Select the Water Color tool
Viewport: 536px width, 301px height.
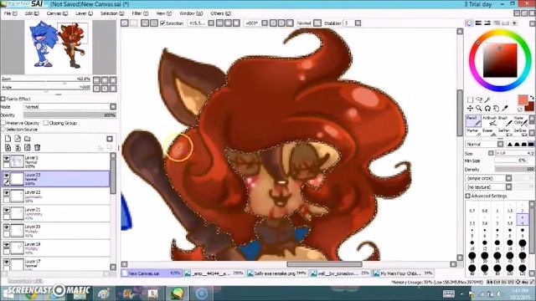520,120
